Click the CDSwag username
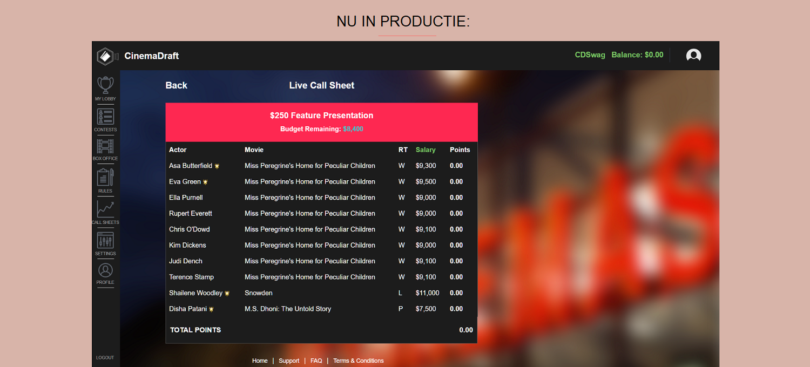 (590, 55)
